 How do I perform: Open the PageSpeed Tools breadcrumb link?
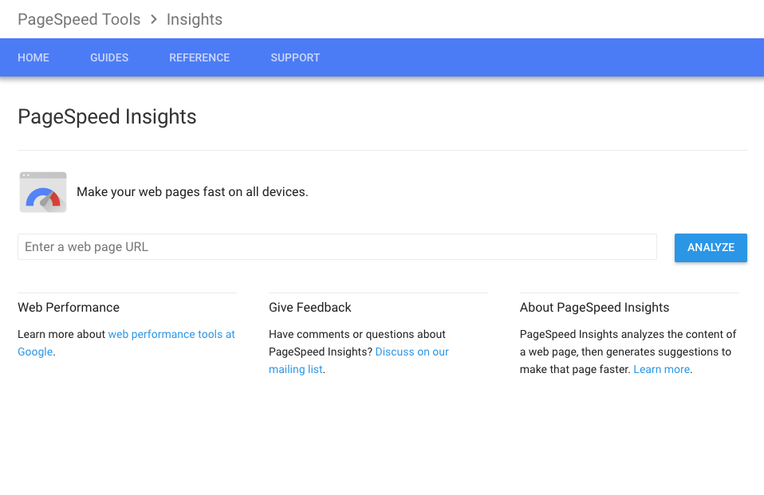(x=79, y=19)
